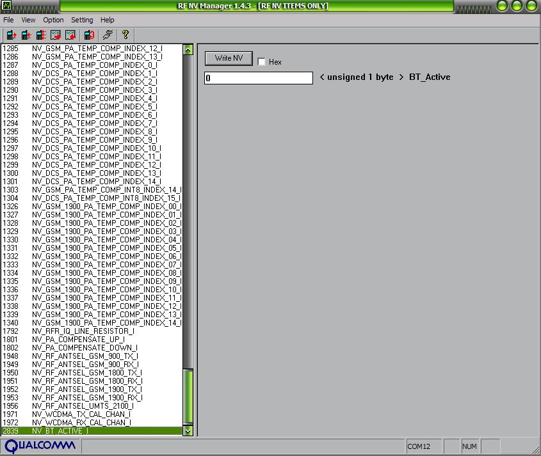Screen dimensions: 541x456
Task: Click the read from phone icon
Action: point(12,35)
